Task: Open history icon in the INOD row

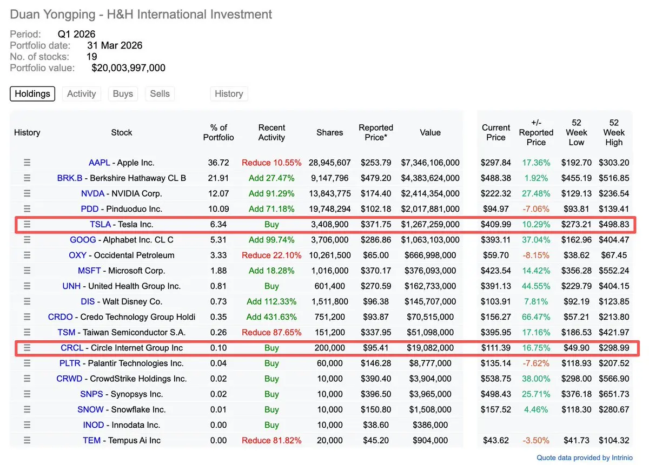Action: tap(27, 425)
